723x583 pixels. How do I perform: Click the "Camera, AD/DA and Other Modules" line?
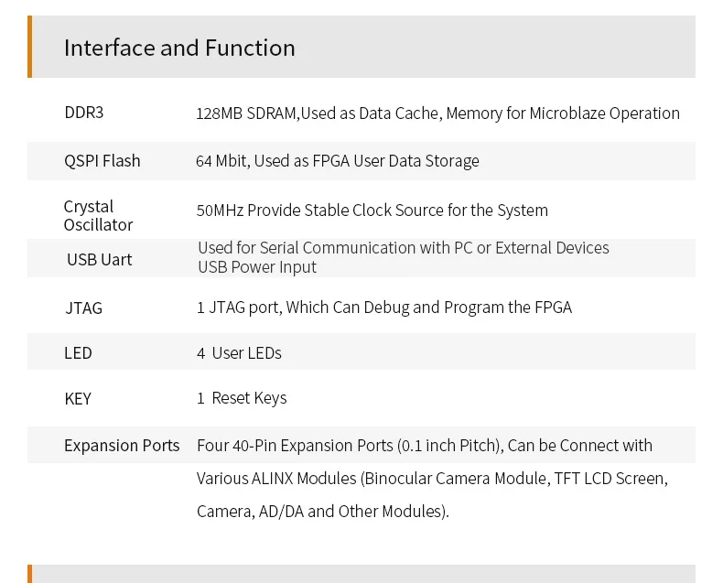[322, 512]
